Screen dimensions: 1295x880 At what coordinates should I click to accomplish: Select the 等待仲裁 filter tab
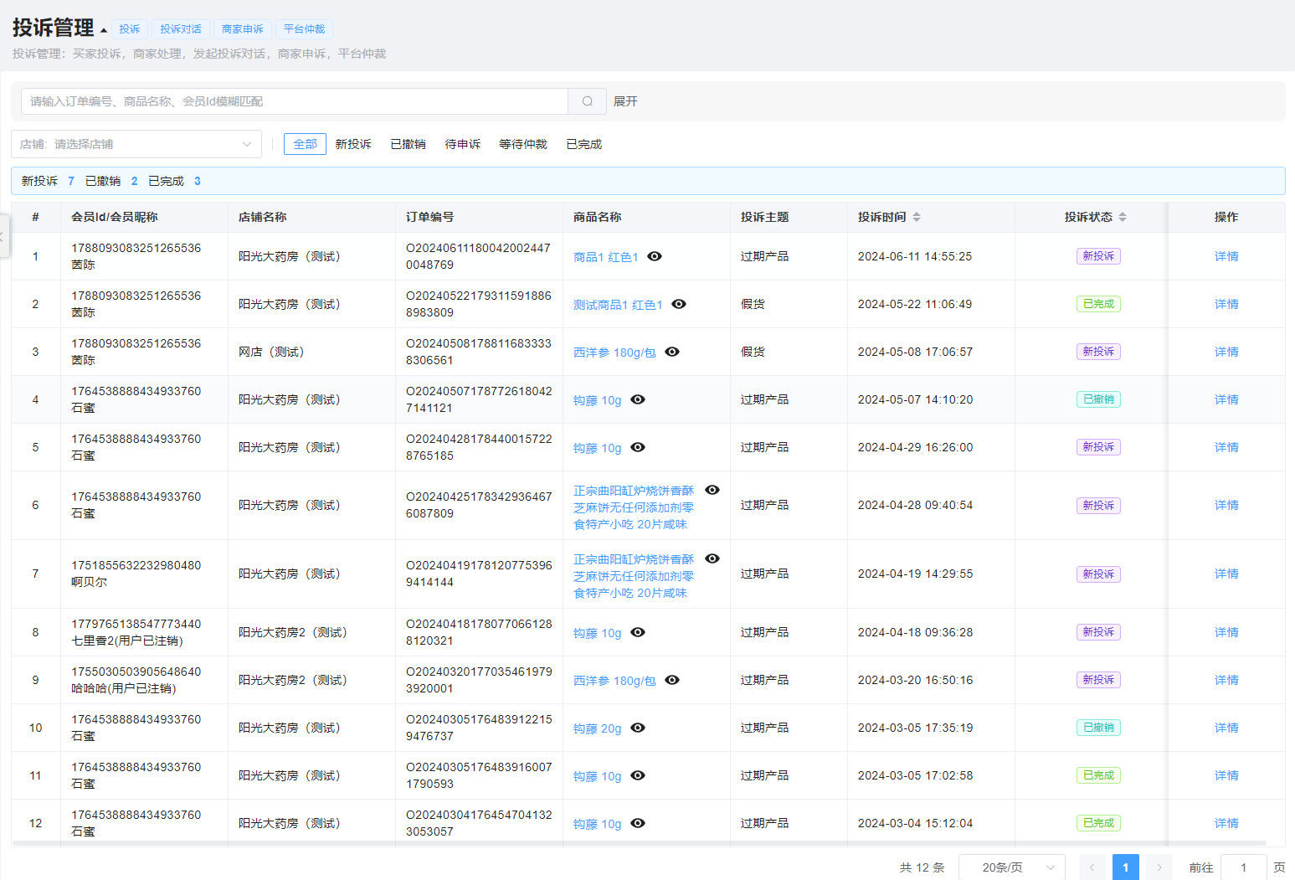point(523,144)
